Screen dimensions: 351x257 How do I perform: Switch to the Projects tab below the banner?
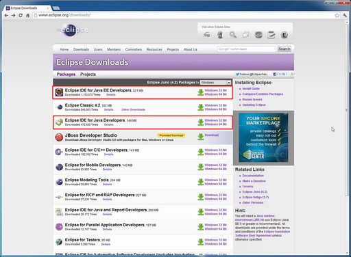(x=88, y=75)
